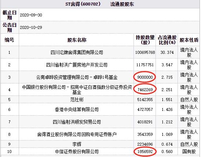Select the date 2020-10-29
Viewport: 201px width, 157px height.
(x=31, y=27)
